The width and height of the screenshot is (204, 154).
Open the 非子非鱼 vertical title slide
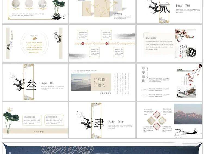(x=169, y=82)
